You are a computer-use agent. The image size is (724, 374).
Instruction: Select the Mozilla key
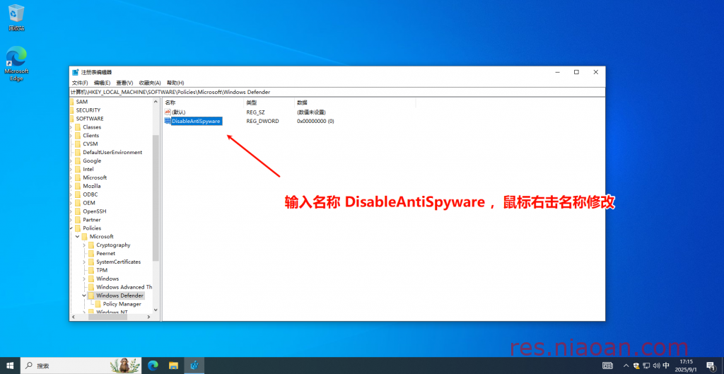(92, 186)
